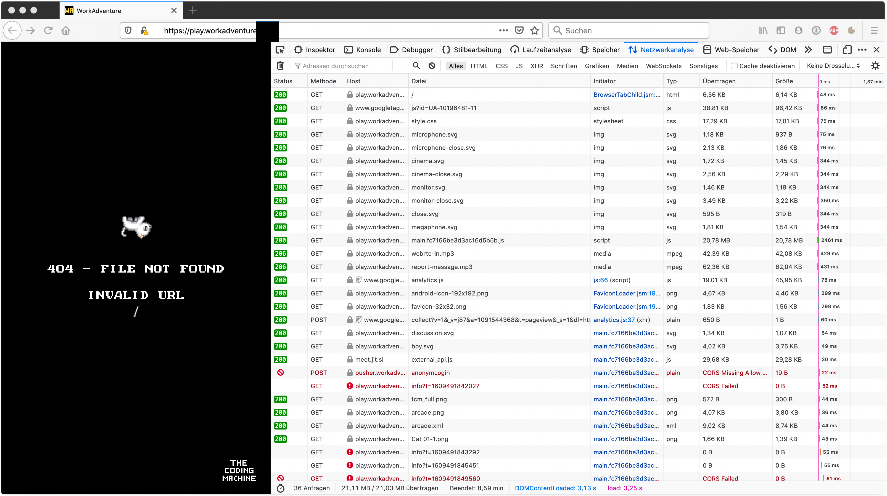Clear all network requests with trash icon

(x=280, y=65)
